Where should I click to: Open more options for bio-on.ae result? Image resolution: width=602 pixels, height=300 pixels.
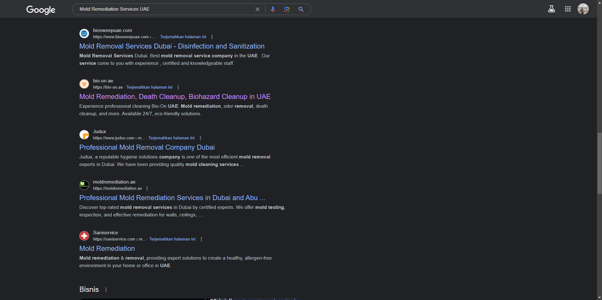(178, 87)
